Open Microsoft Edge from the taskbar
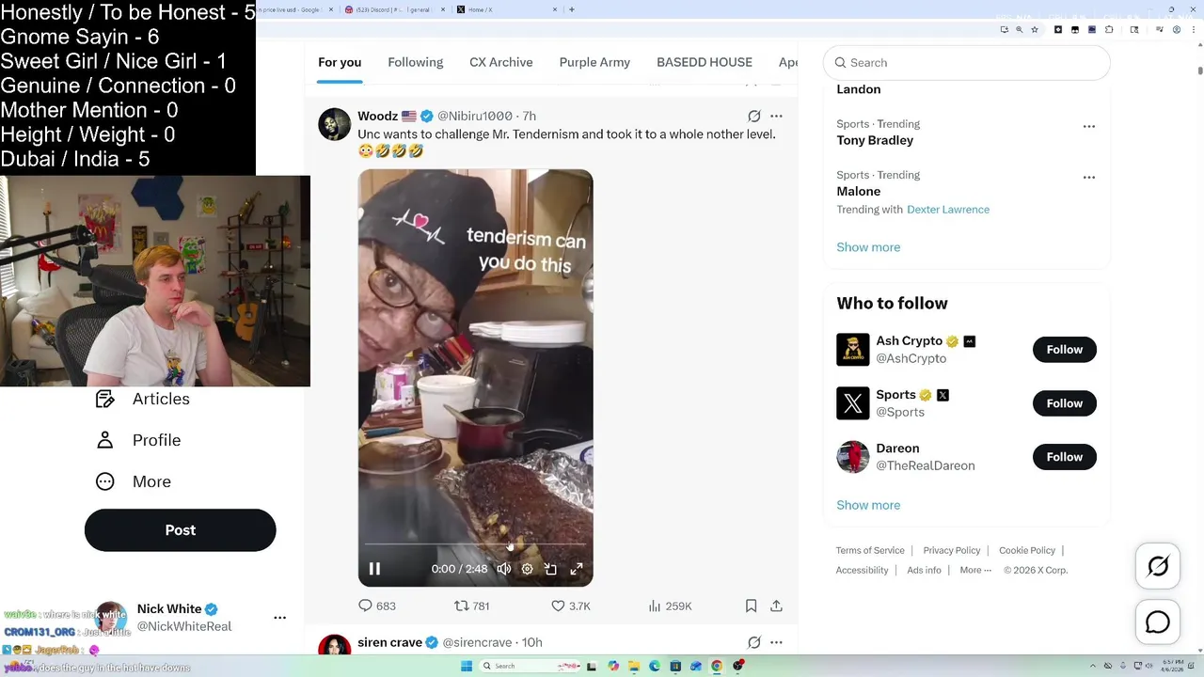The height and width of the screenshot is (677, 1204). coord(655,666)
